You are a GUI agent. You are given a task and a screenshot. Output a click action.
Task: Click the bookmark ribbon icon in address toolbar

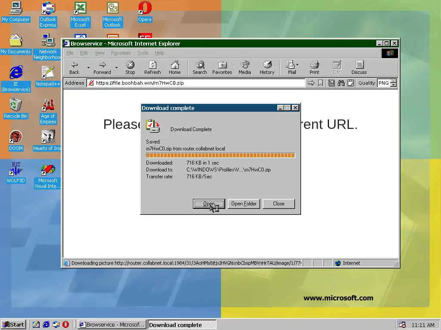[320, 83]
